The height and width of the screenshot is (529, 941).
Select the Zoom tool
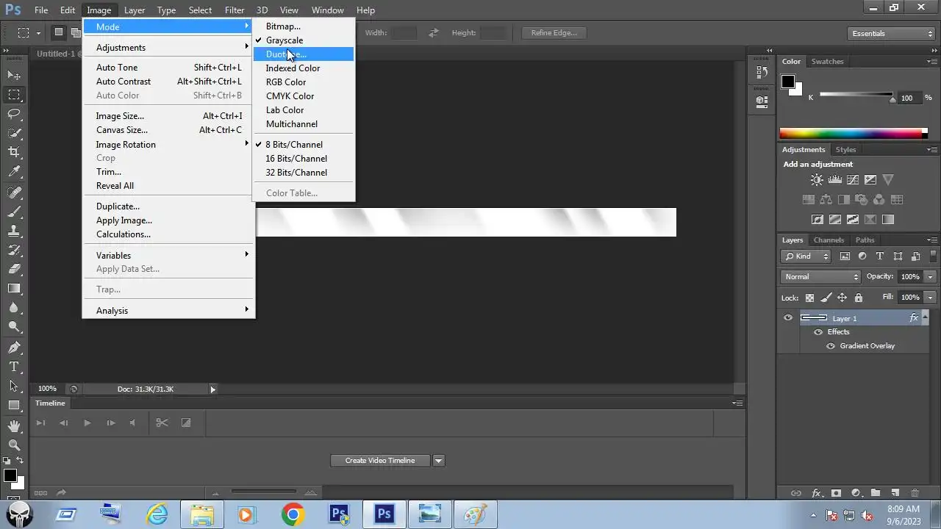pos(14,445)
